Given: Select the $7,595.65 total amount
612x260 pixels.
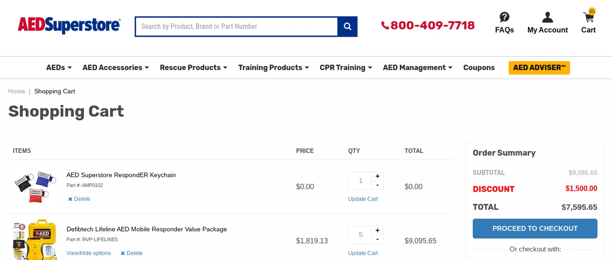Looking at the screenshot, I should tap(579, 207).
